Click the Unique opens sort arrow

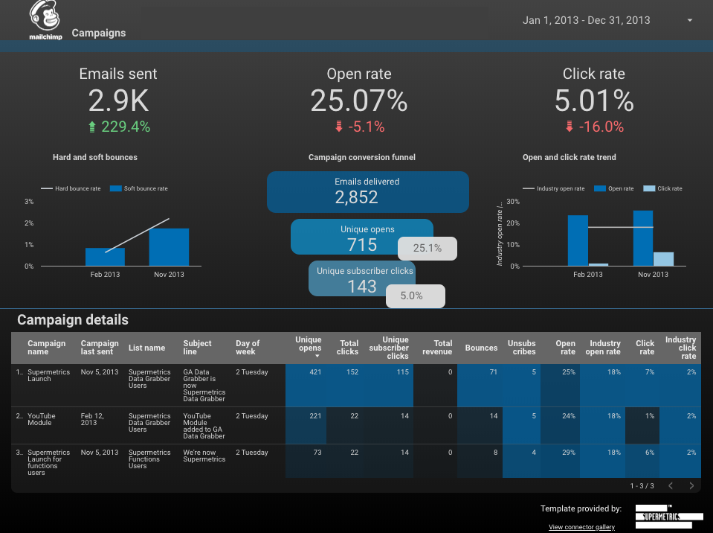point(317,356)
